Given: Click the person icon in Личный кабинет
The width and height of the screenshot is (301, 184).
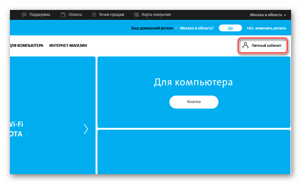Looking at the screenshot, I should tap(245, 46).
